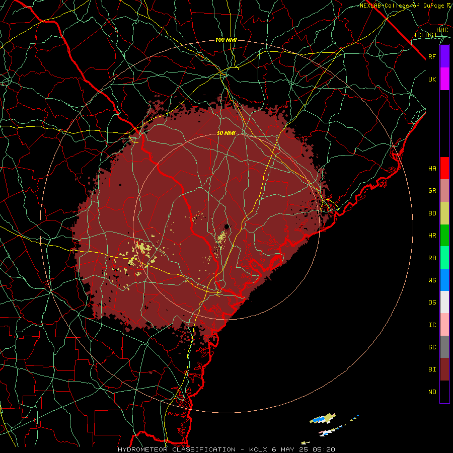Click the "HHC" product code text
This screenshot has height=453, width=453.
pyautogui.click(x=442, y=30)
